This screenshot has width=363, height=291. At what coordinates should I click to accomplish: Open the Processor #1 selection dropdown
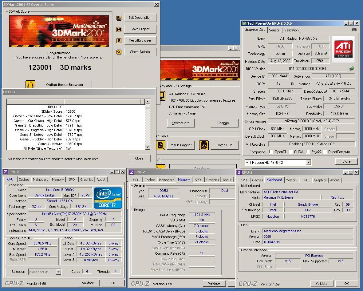[x=59, y=272]
